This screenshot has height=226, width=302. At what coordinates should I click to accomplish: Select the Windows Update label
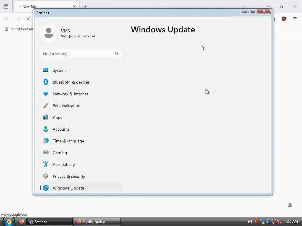pos(68,188)
